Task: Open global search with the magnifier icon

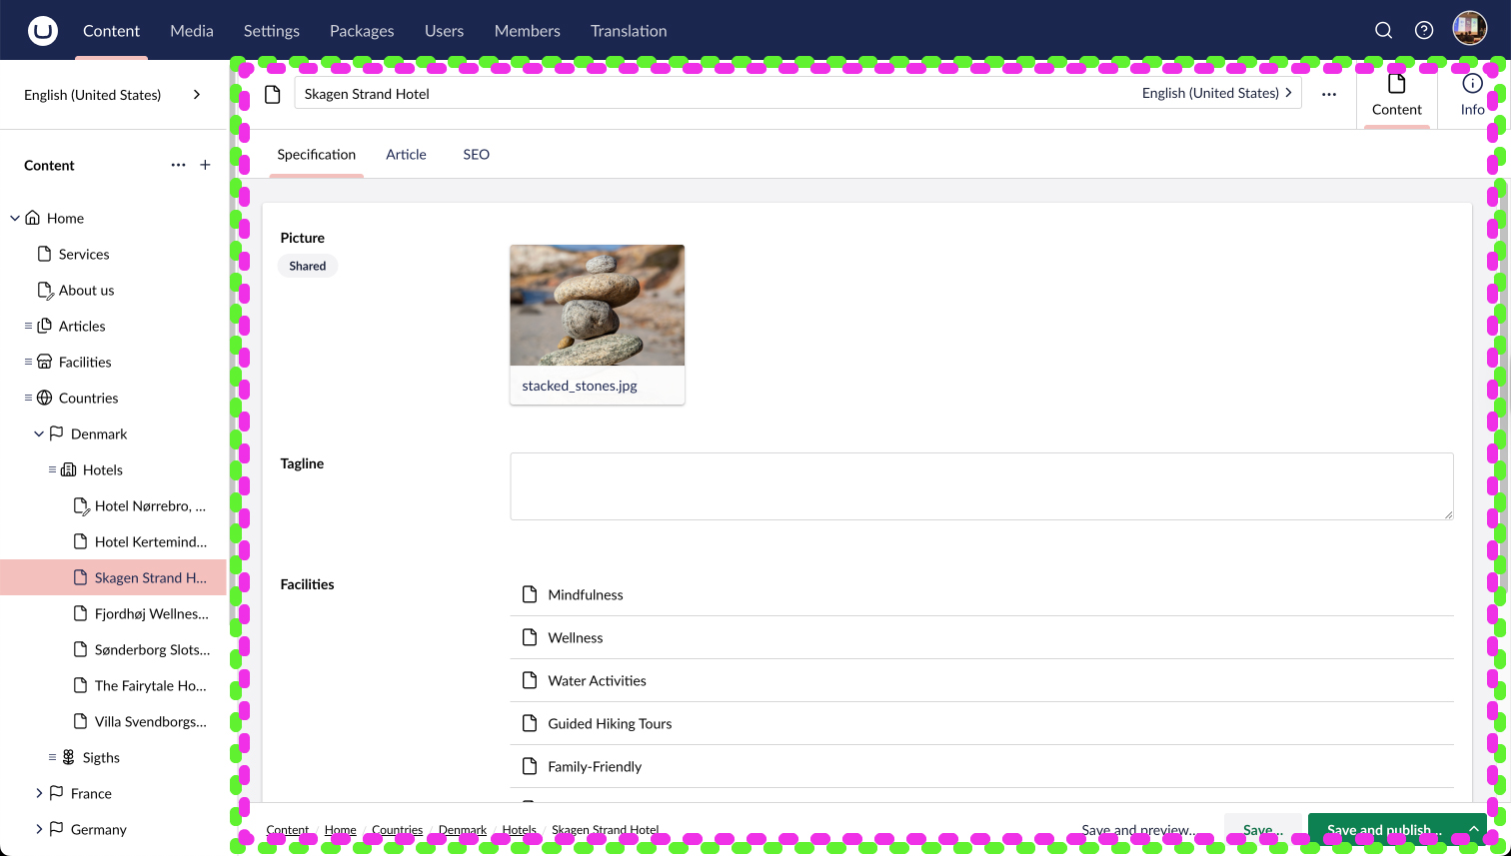Action: click(1383, 30)
